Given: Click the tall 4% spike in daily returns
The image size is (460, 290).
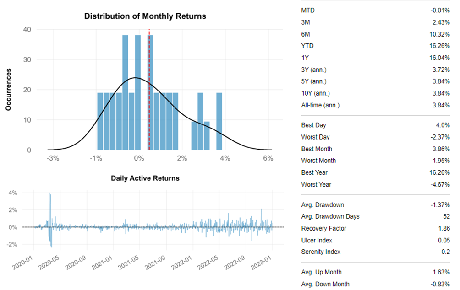Looking at the screenshot, I should [x=49, y=201].
